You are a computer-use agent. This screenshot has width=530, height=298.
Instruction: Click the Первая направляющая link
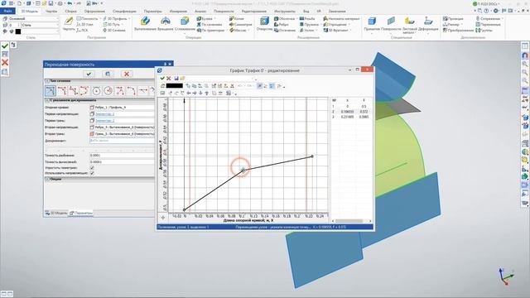104,114
